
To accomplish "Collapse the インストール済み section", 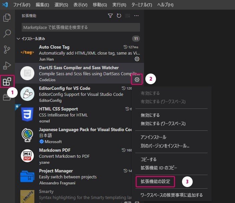I will 18,39.
